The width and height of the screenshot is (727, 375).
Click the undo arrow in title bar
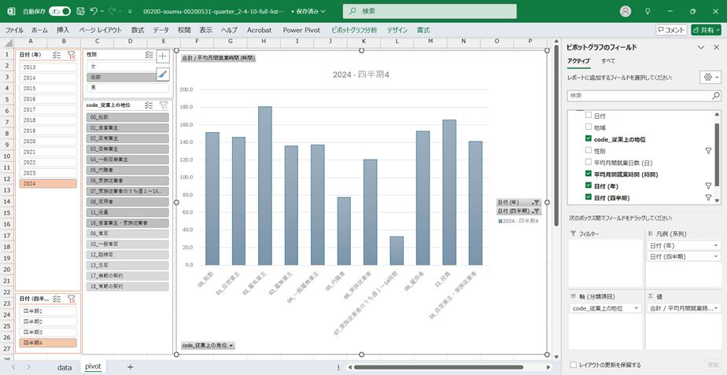[x=94, y=12]
